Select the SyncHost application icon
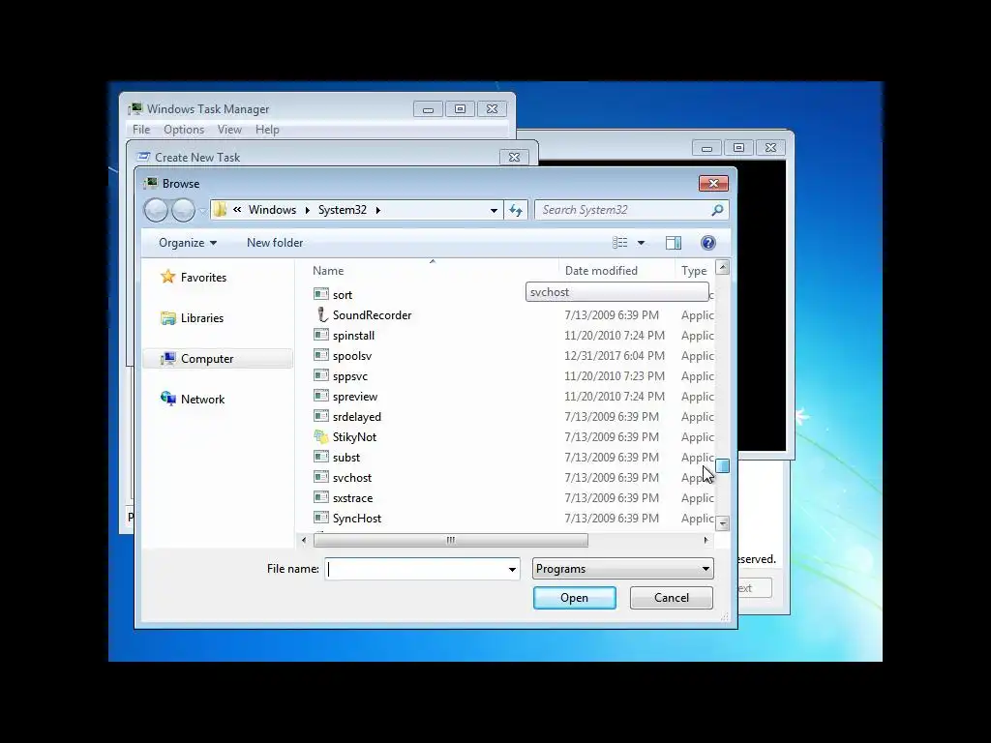The image size is (991, 743). [321, 518]
